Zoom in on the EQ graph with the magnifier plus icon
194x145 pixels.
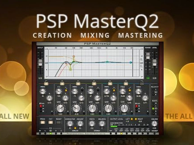tap(141, 60)
